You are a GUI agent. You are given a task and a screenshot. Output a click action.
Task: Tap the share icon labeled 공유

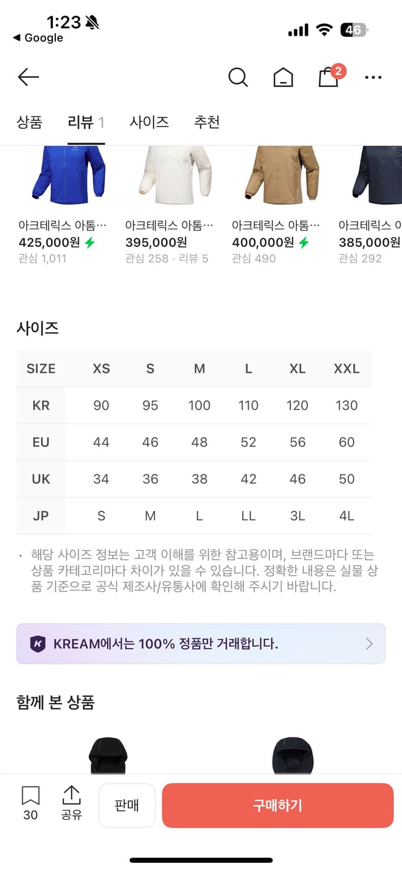(x=71, y=804)
